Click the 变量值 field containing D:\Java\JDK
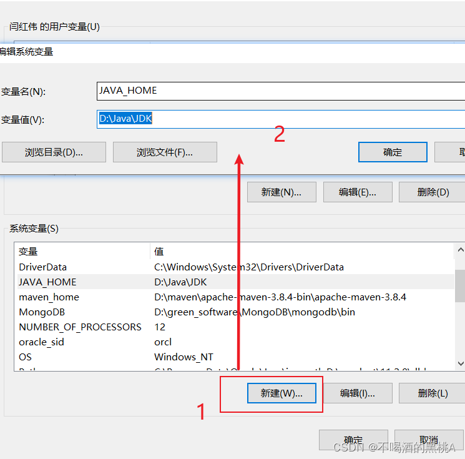This screenshot has height=459, width=465. [280, 119]
